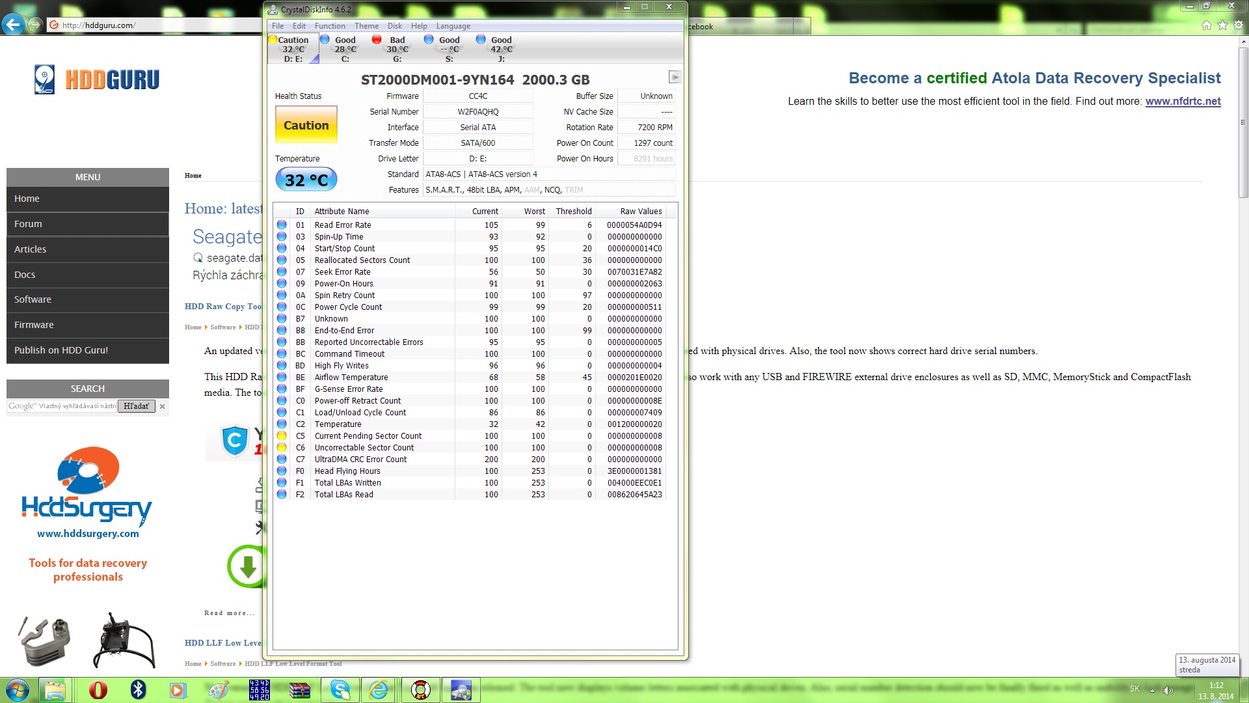Click the Uncorrectable Sector Count warning icon
1249x703 pixels.
[282, 447]
